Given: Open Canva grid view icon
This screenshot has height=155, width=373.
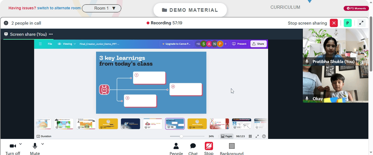Looking at the screenshot, I should click(250, 136).
